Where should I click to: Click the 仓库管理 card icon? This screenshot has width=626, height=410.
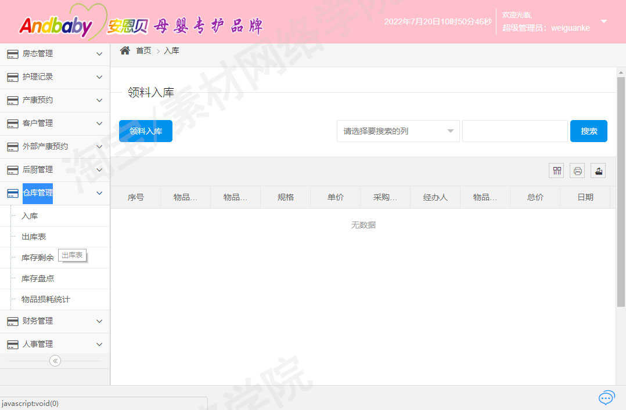point(13,193)
